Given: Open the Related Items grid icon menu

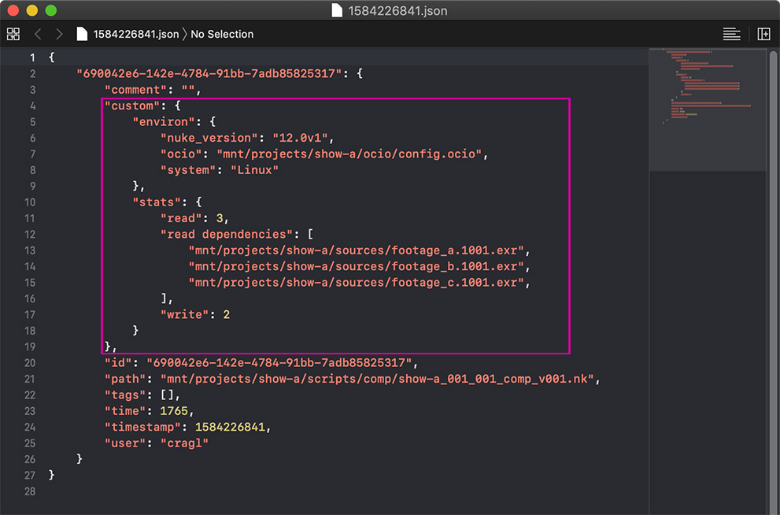Looking at the screenshot, I should [13, 34].
